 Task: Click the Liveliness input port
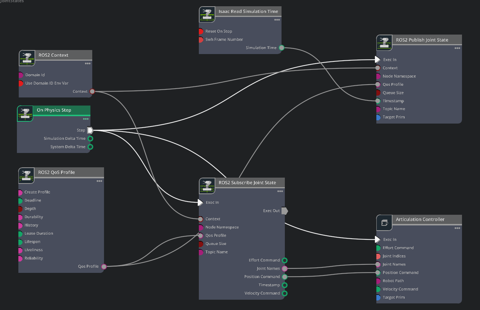21,250
